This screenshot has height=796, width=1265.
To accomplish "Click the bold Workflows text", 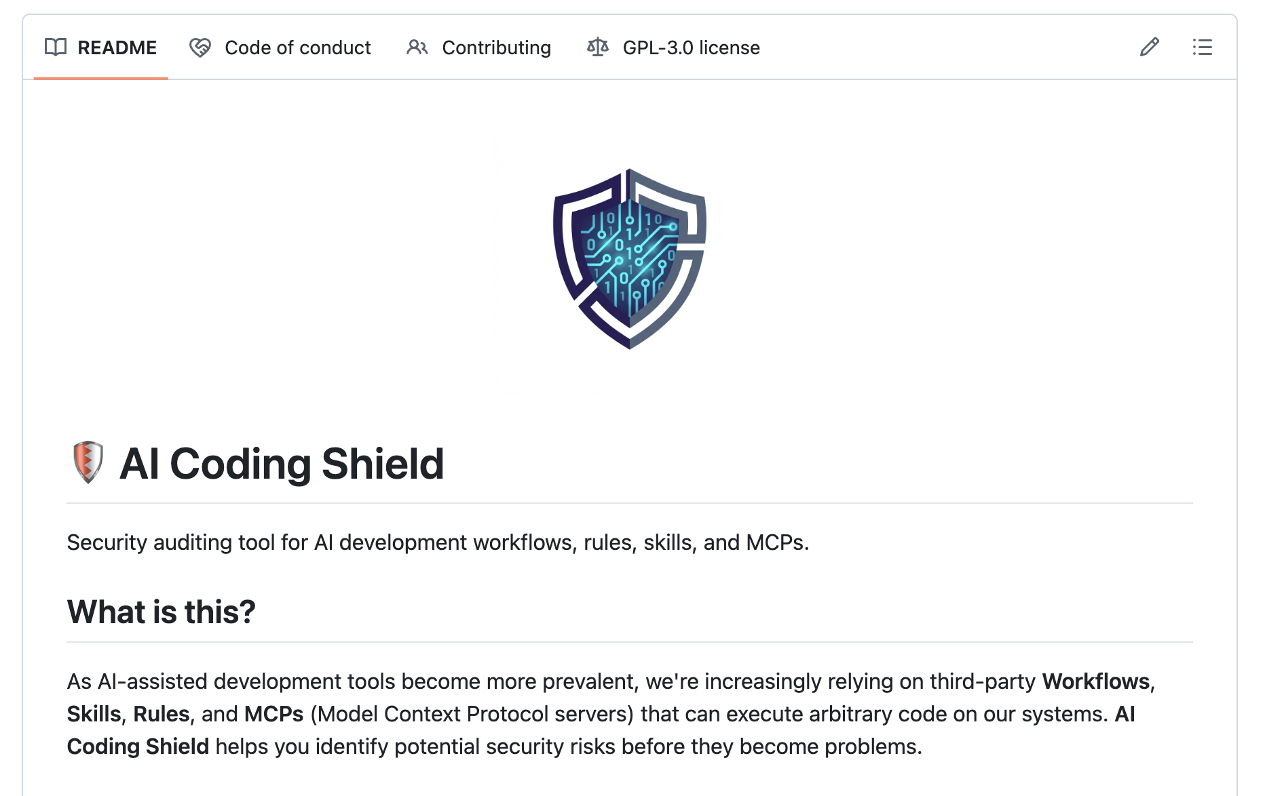I will [1095, 681].
